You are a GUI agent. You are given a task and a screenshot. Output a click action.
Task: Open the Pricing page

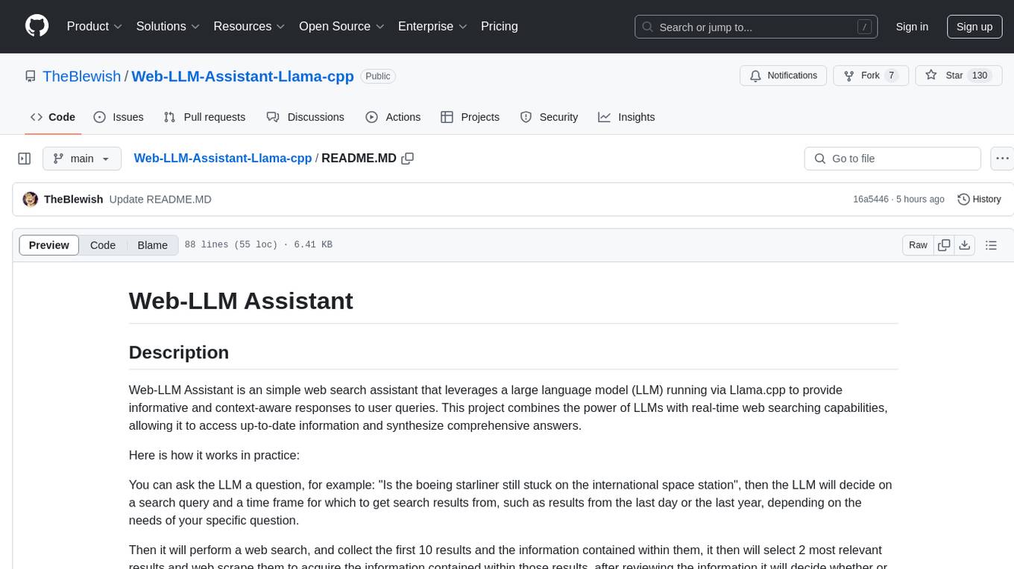(x=500, y=26)
